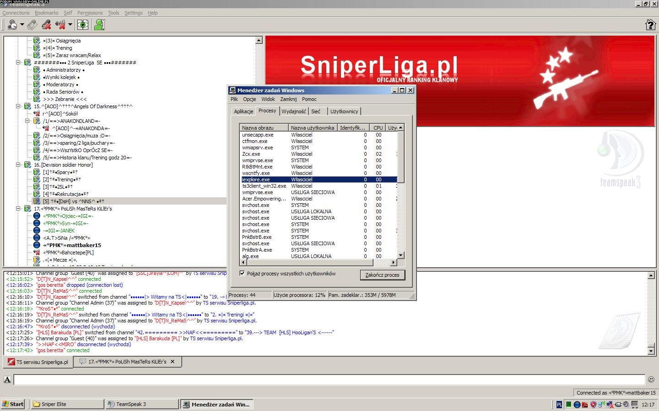The width and height of the screenshot is (659, 411).
Task: Click the red security shield tray icon
Action: click(x=593, y=404)
